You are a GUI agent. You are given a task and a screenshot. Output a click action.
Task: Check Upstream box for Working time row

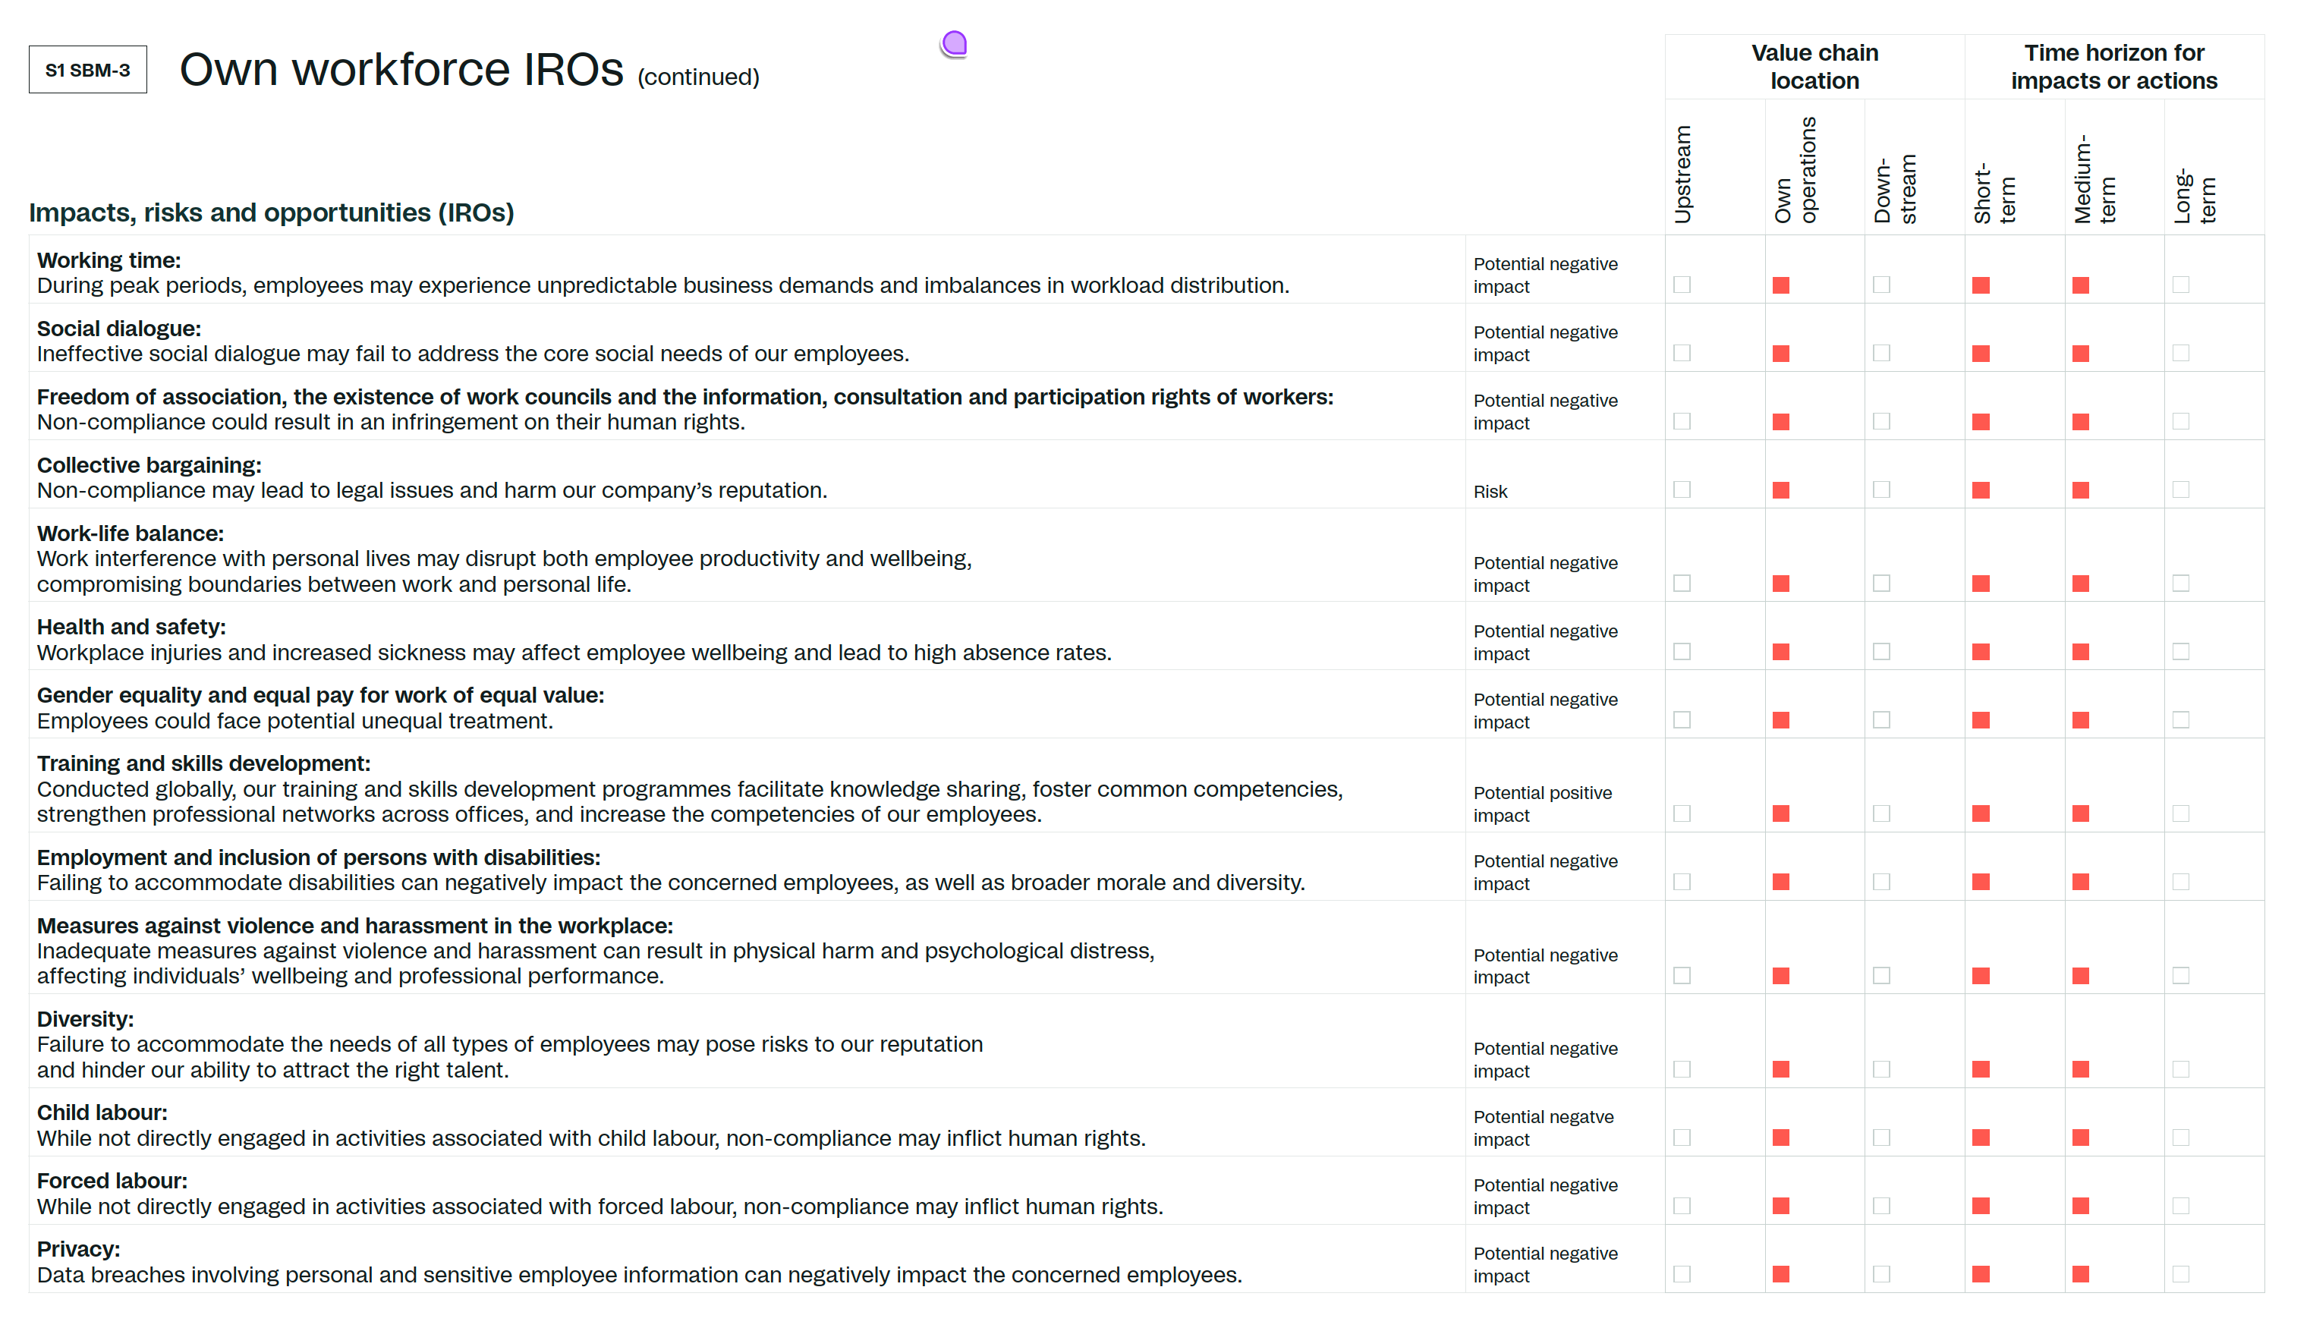point(1681,285)
